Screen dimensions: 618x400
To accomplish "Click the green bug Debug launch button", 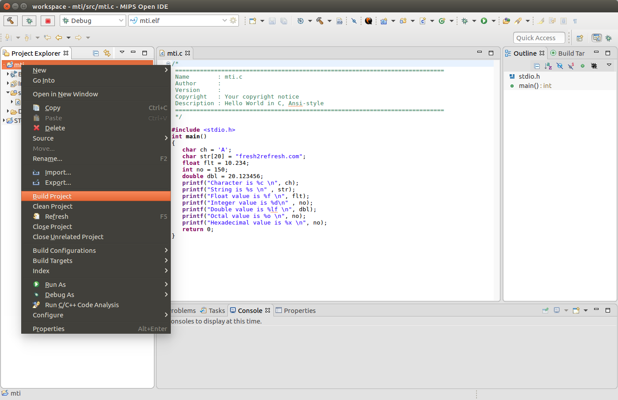I will pos(29,21).
